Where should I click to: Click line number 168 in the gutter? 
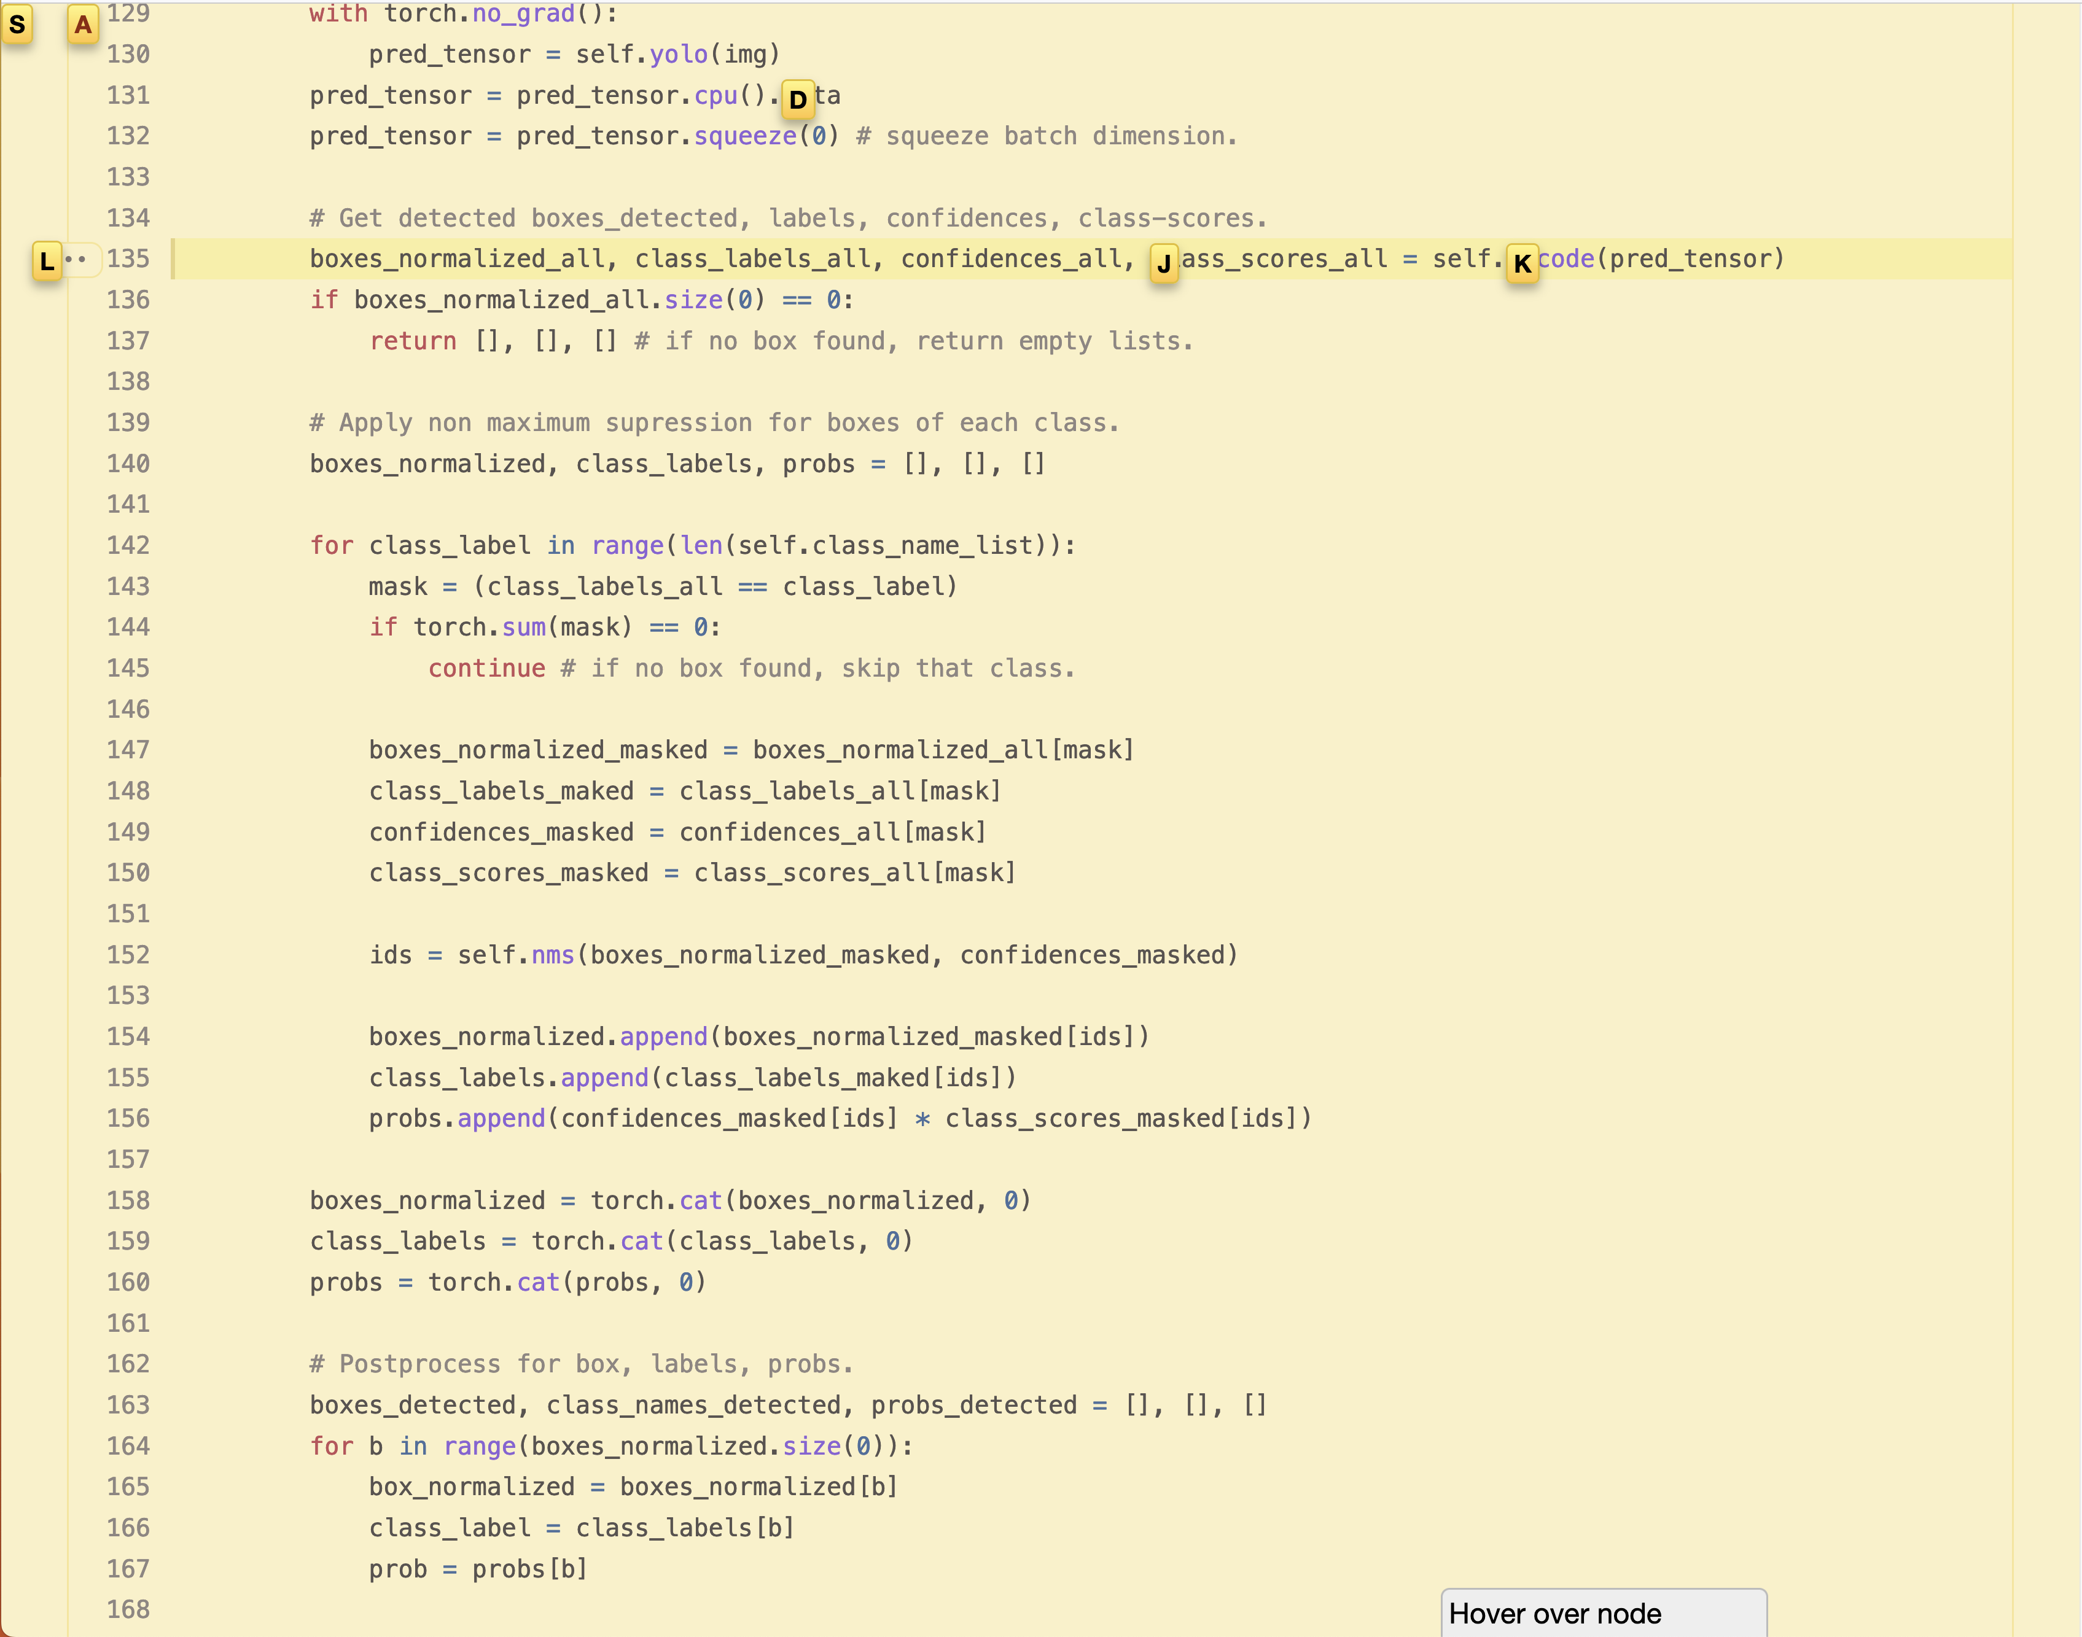(x=128, y=1609)
